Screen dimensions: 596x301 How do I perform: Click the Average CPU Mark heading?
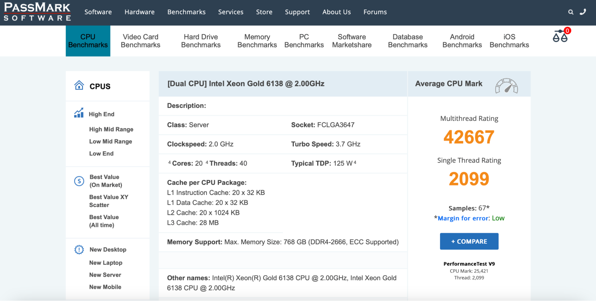point(449,84)
